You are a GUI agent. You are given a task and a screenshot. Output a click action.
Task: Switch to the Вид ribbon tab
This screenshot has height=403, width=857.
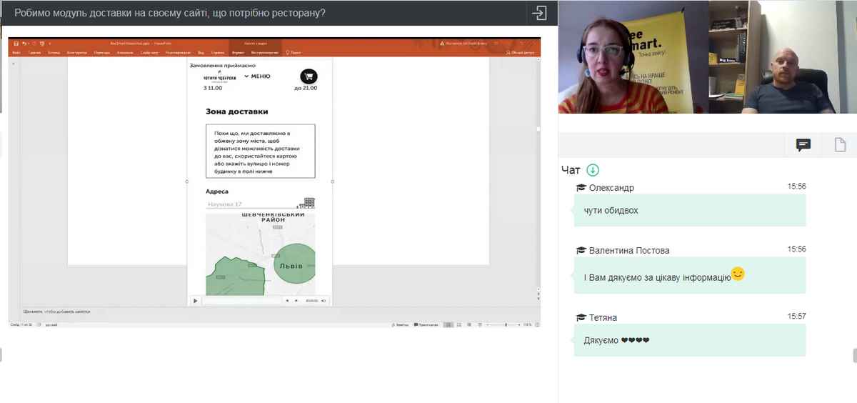point(201,53)
